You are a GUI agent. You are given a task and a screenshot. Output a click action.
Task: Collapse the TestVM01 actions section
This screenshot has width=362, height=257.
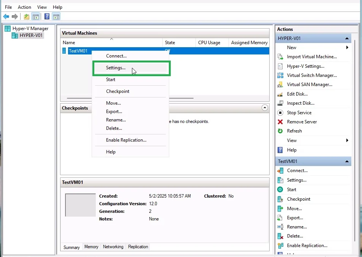347,161
